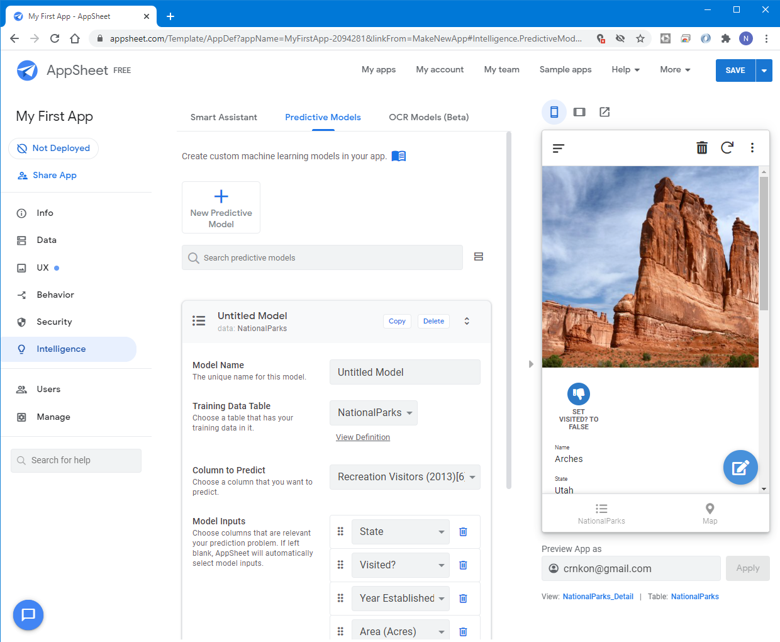Expand the Column to Predict dropdown
780x642 pixels.
(x=405, y=477)
